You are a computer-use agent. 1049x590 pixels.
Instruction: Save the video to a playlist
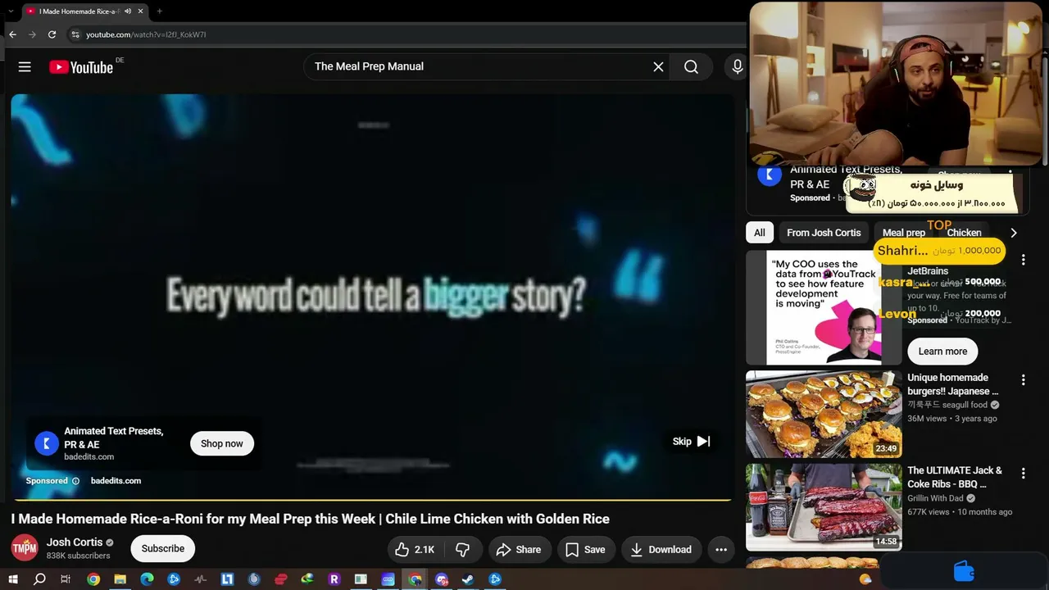click(585, 550)
